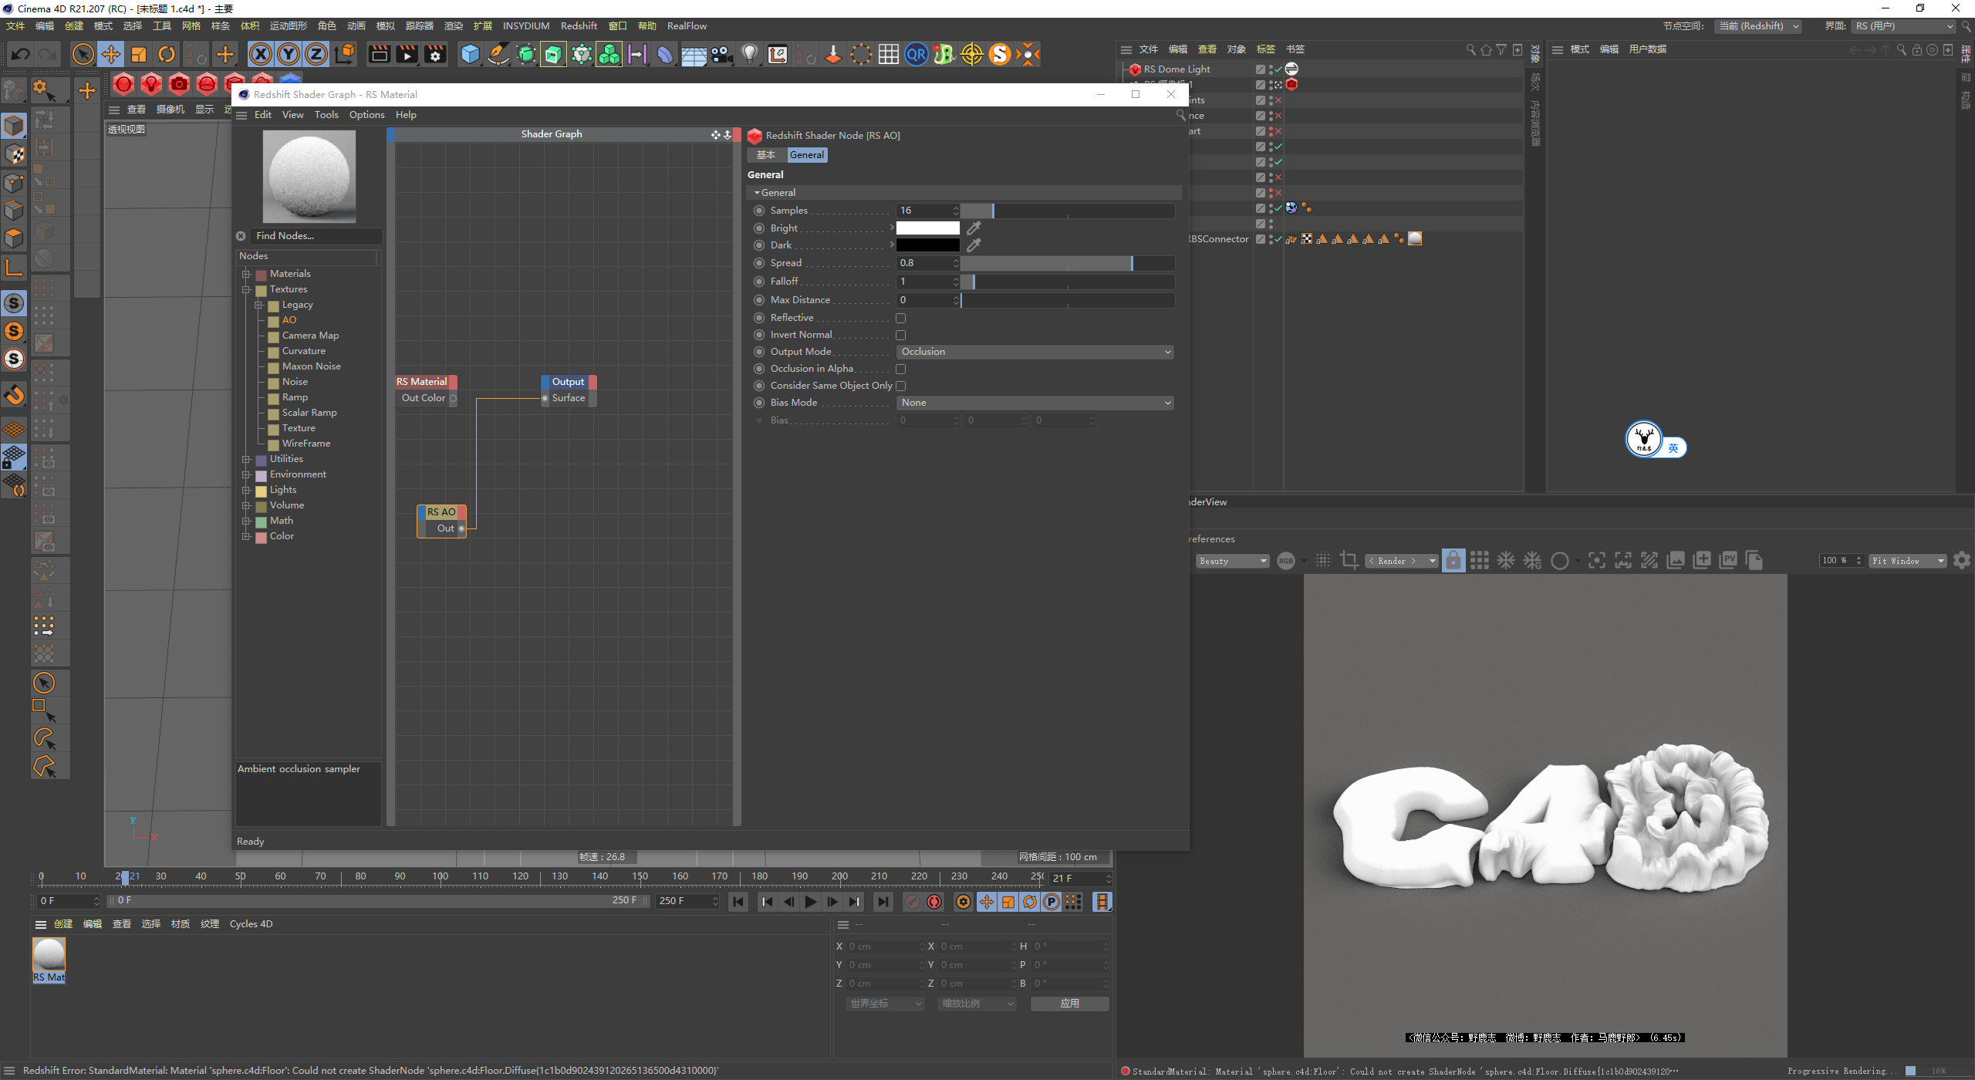Switch to the 基本 tab

point(765,155)
